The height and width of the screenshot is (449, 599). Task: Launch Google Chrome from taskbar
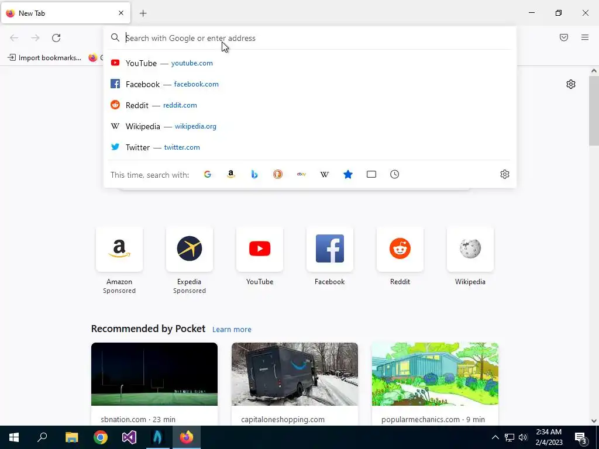click(101, 437)
